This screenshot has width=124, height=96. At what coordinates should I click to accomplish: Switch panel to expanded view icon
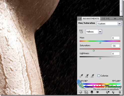coord(86,92)
